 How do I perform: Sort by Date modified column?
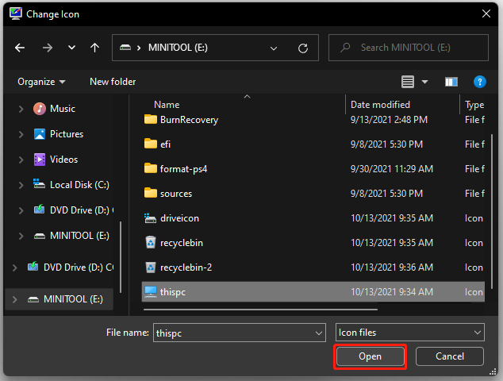pyautogui.click(x=380, y=105)
